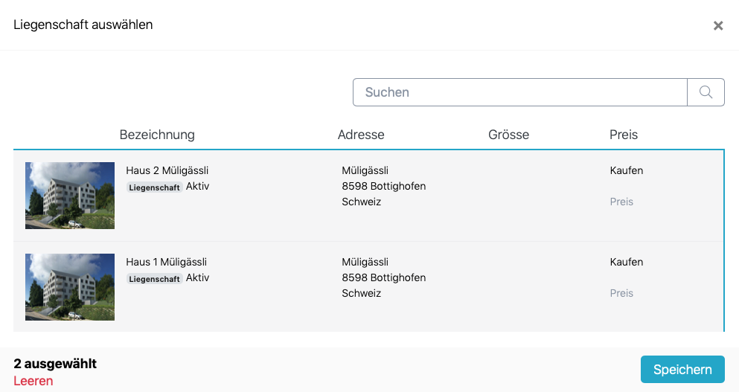Sort by the Bezeichnung column header
The height and width of the screenshot is (392, 739).
(x=157, y=135)
